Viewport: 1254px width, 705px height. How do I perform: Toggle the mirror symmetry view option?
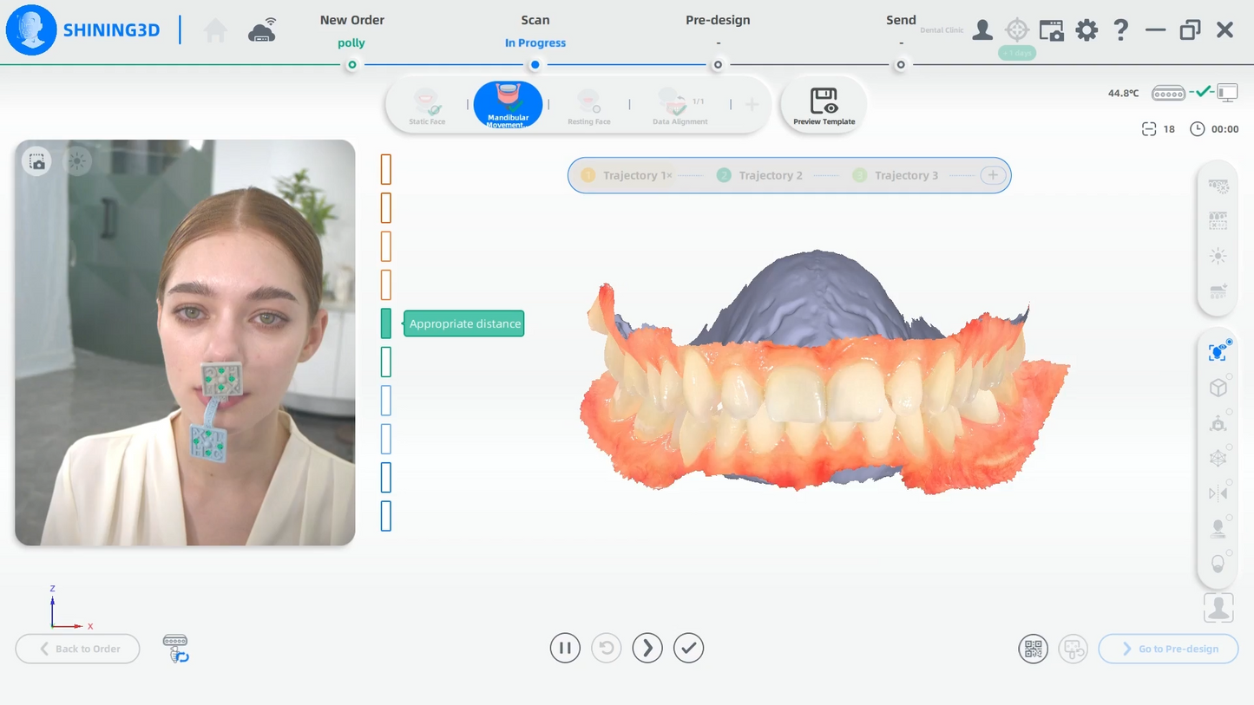click(1218, 493)
